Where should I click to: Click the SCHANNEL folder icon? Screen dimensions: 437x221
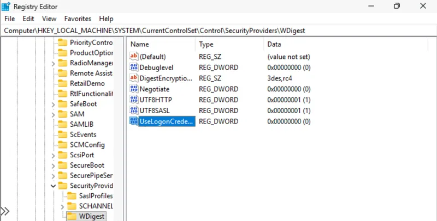tap(72, 206)
